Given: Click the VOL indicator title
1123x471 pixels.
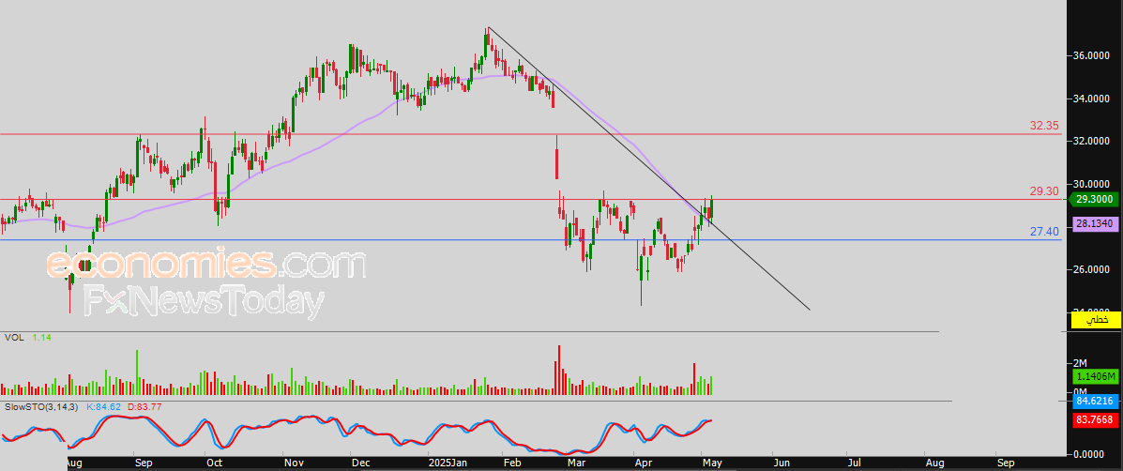Looking at the screenshot, I should coord(14,337).
